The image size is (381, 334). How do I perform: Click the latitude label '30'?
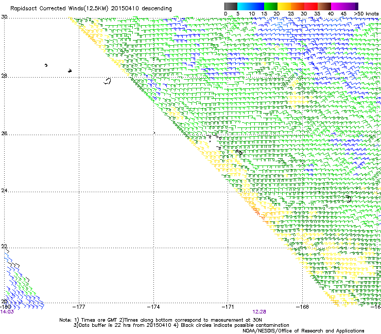pyautogui.click(x=4, y=17)
